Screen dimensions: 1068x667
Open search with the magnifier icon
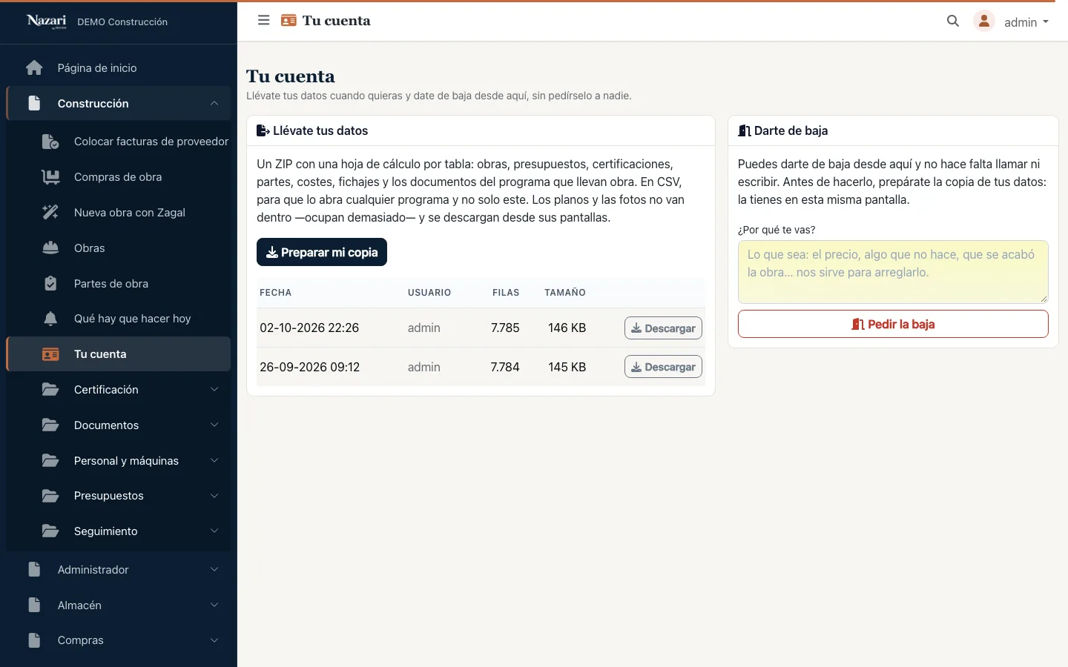953,21
